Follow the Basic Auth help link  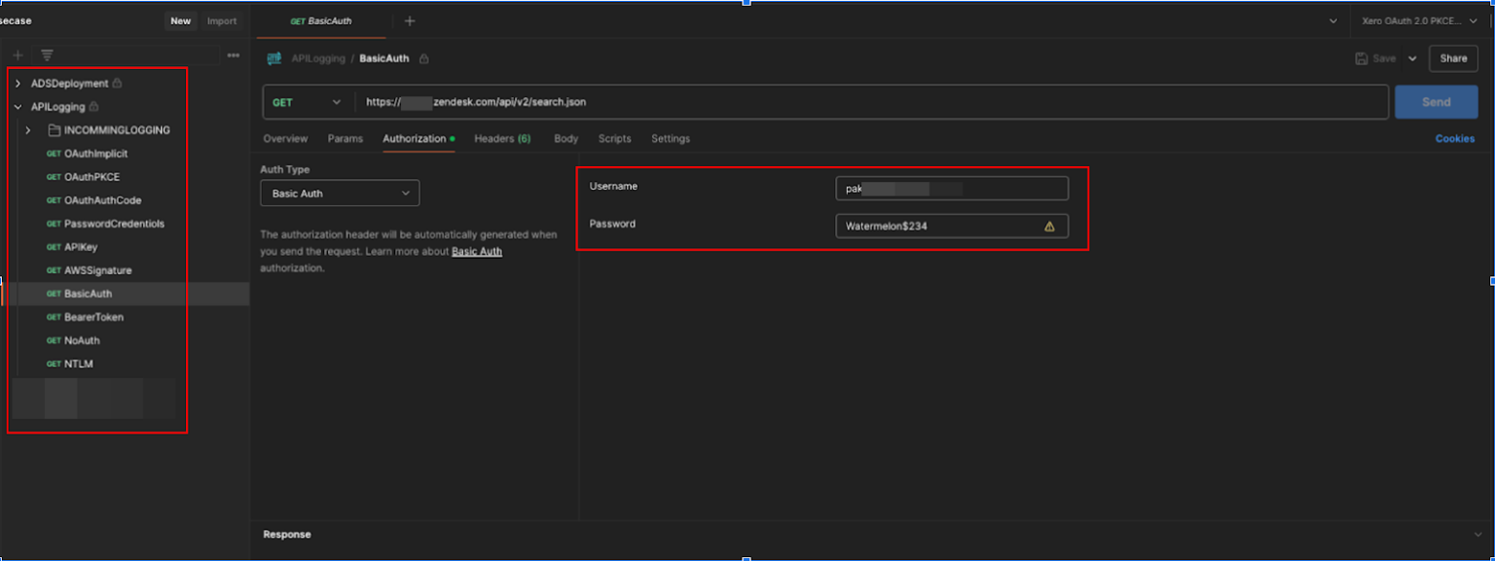coord(477,252)
